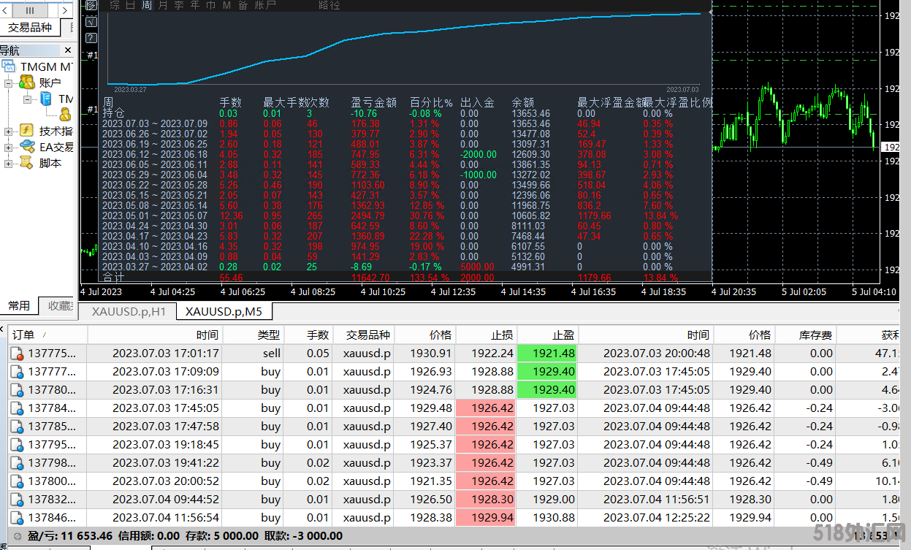The width and height of the screenshot is (911, 550).
Task: Switch to the 交易品种 tab
Action: pos(30,28)
